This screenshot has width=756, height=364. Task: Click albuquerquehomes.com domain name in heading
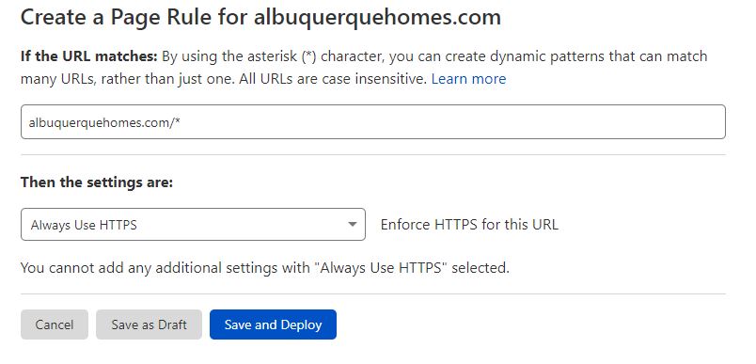tap(377, 18)
